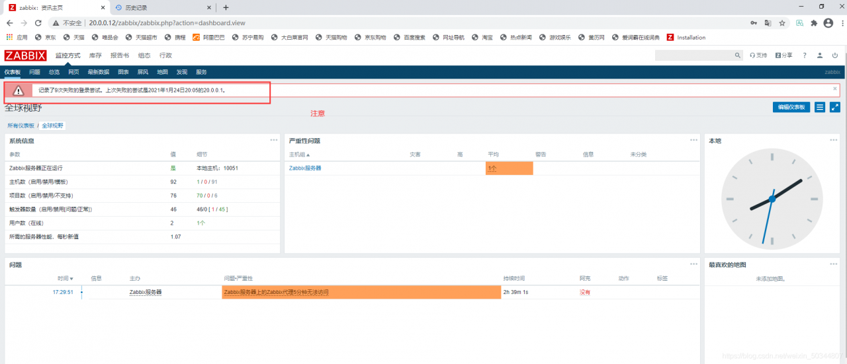Screen dimensions: 847x364
Task: Click the search magnifier icon in Zabbix
Action: [738, 55]
